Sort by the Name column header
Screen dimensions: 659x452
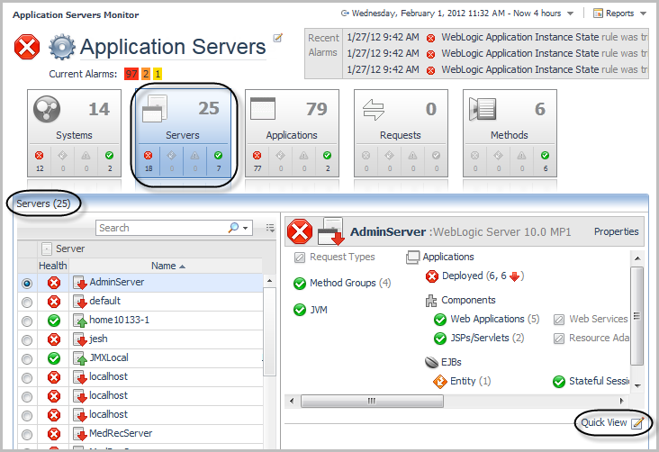pyautogui.click(x=166, y=267)
